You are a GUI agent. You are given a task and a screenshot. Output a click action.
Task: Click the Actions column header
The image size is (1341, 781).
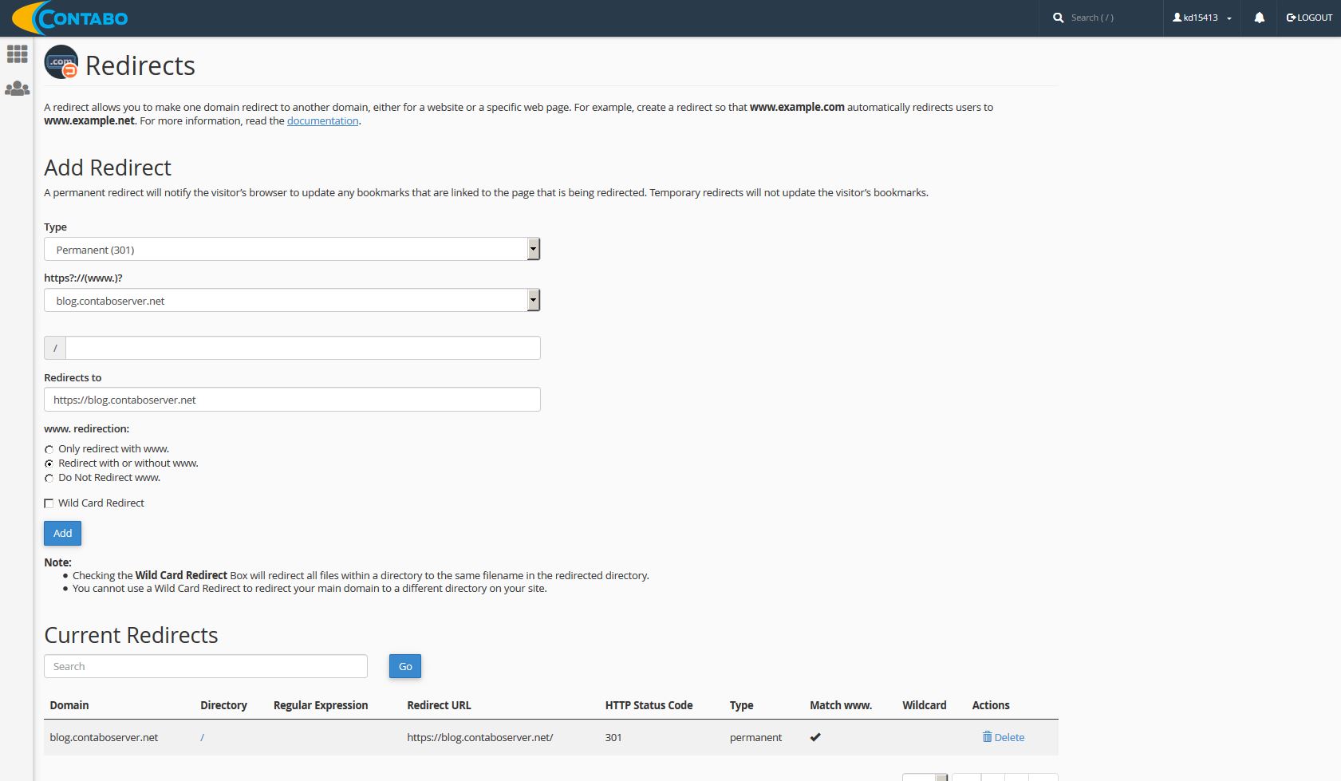coord(991,705)
